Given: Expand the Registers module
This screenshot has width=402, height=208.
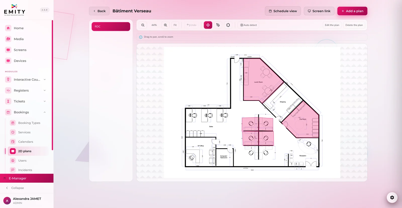Looking at the screenshot, I should point(45,90).
